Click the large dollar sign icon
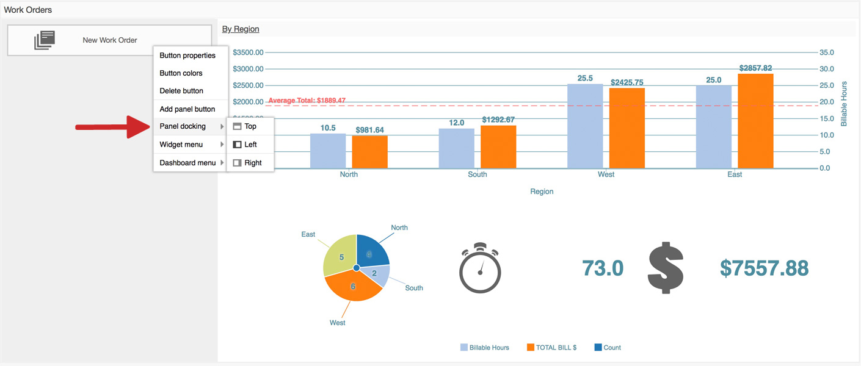The width and height of the screenshot is (861, 366). pyautogui.click(x=666, y=268)
